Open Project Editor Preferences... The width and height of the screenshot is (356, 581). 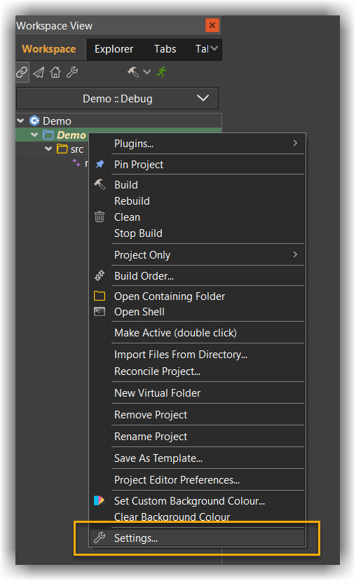pos(197,480)
